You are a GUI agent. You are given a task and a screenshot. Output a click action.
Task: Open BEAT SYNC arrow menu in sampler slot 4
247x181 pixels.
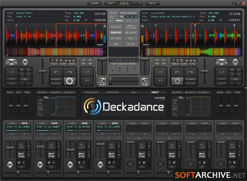coord(119,155)
